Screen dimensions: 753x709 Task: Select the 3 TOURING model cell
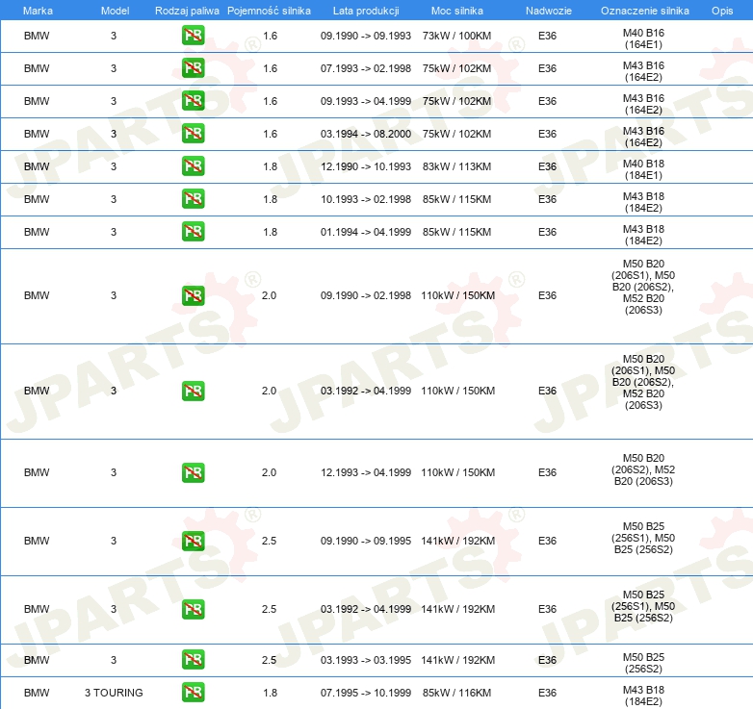(x=114, y=693)
